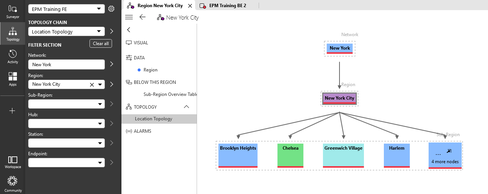Select the Chelsea node
Screen dimensions: 488x194
[x=290, y=155]
